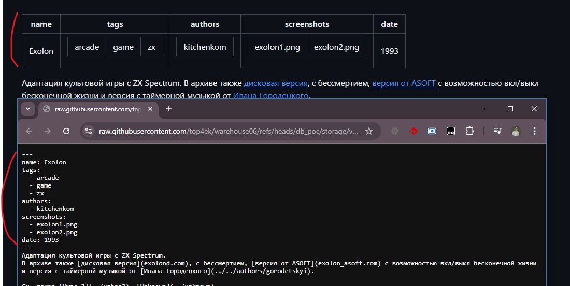Screen dimensions: 570x286
Task: Open the Extensions puzzle icon
Action: (469, 131)
